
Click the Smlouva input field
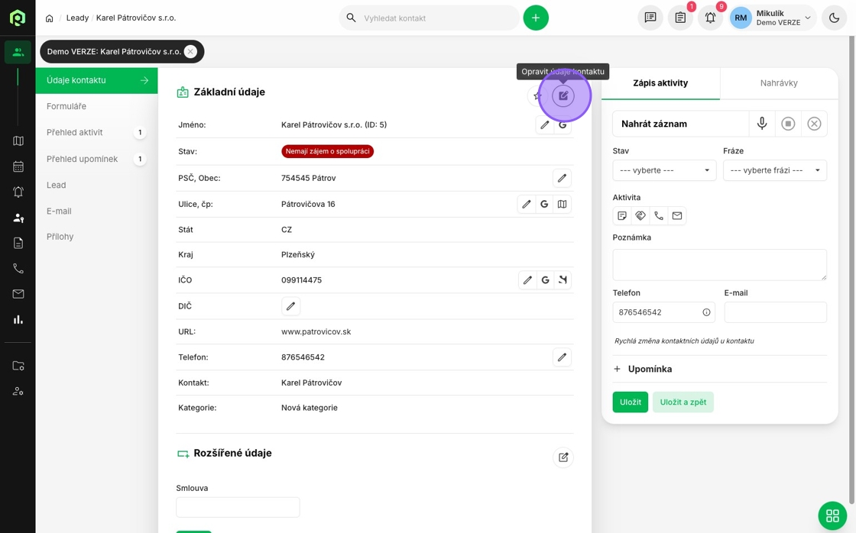click(238, 507)
